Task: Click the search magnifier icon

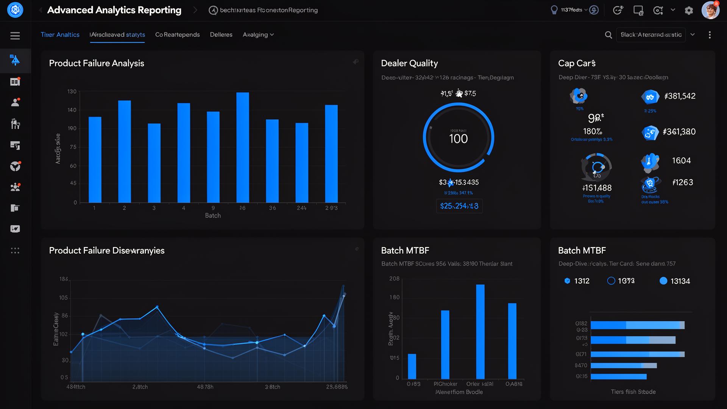Action: coord(608,35)
